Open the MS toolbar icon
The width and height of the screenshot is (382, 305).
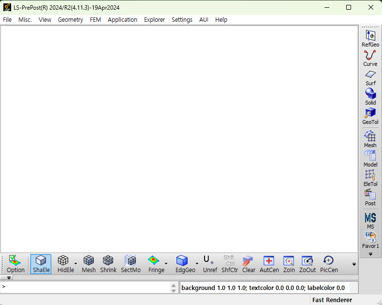370,221
